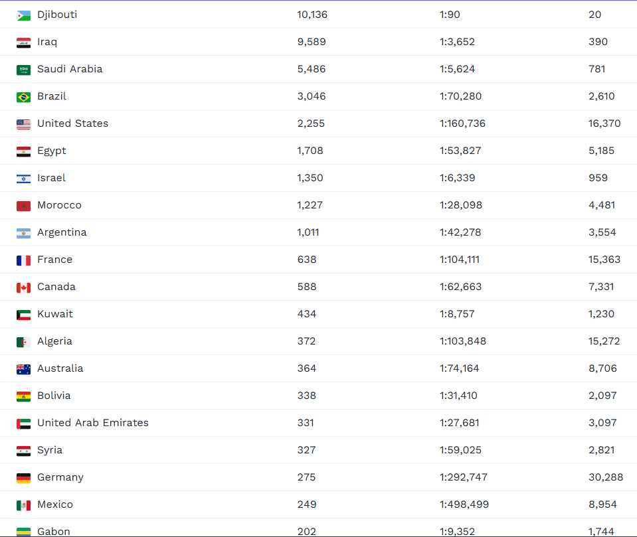Click the Canada flag icon
Viewport: 637px width, 537px height.
[x=23, y=288]
